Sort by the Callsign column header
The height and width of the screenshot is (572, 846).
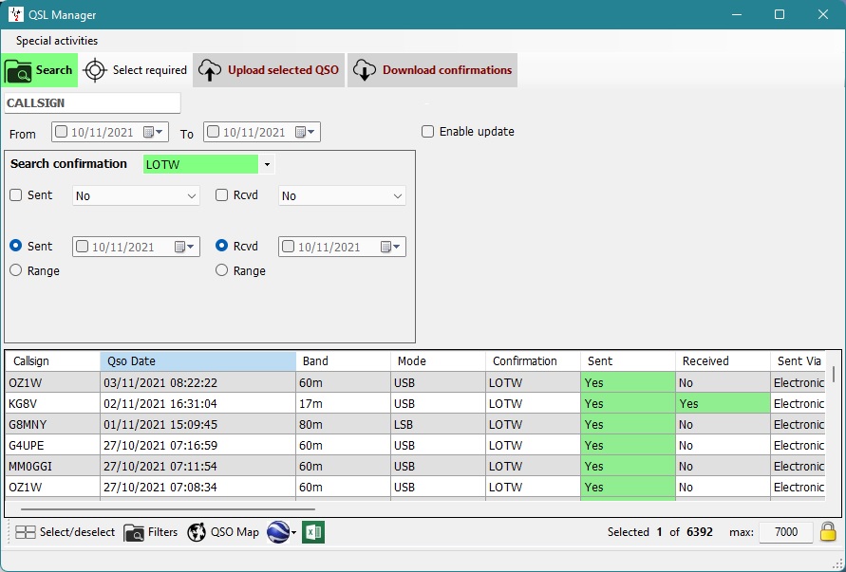point(53,361)
